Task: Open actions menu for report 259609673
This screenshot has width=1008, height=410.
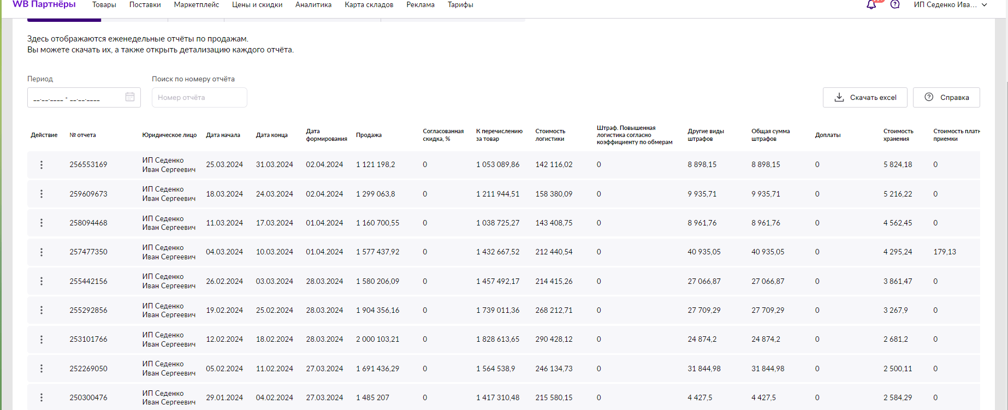Action: pos(41,194)
